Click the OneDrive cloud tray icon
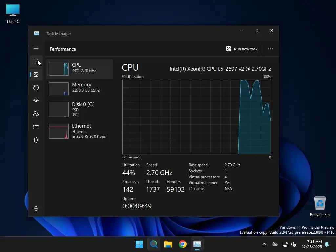Viewport: 336px width, 252px height. point(275,244)
